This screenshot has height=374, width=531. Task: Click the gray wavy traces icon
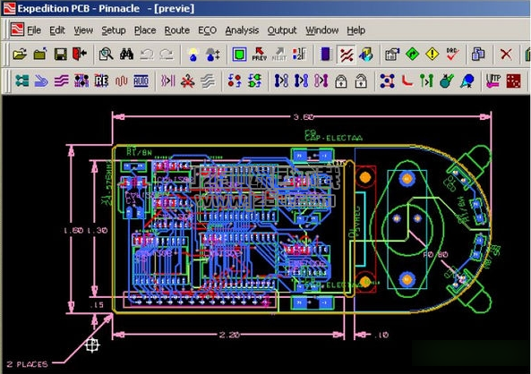tap(208, 81)
